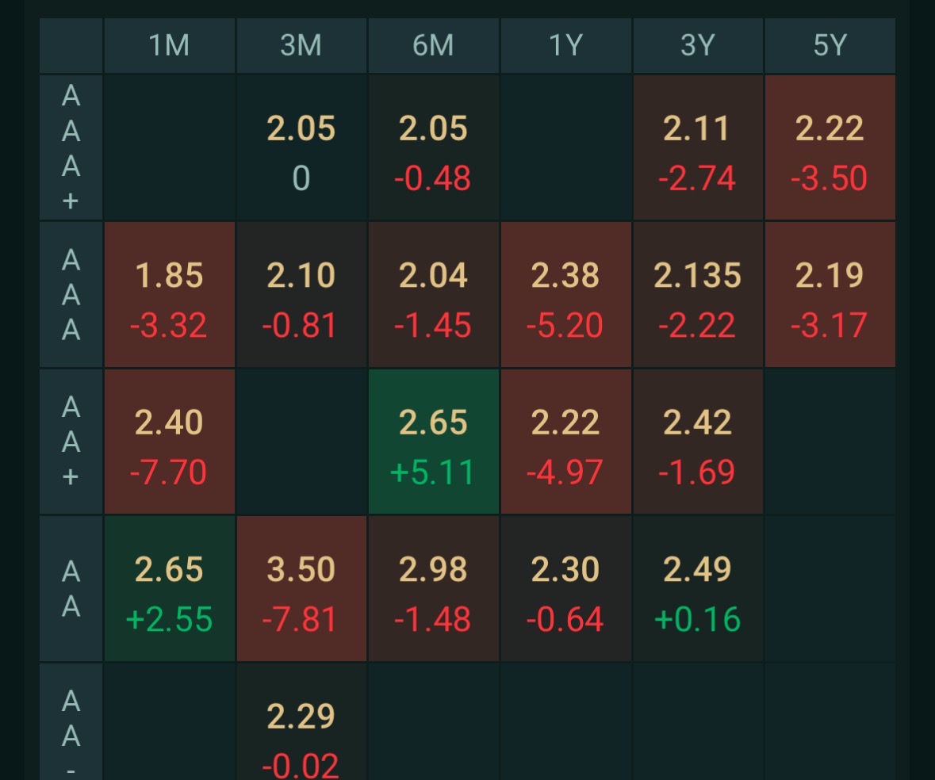The image size is (935, 780).
Task: Select the green AA+ 6M cell with +5.11
Action: [x=434, y=442]
